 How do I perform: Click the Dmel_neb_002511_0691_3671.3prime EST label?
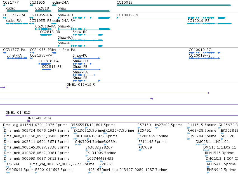[x=37, y=142]
